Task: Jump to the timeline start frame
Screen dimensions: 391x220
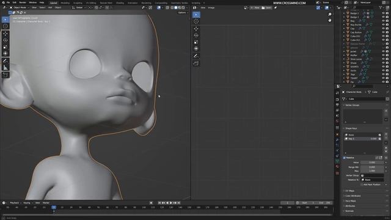Action: pos(159,203)
